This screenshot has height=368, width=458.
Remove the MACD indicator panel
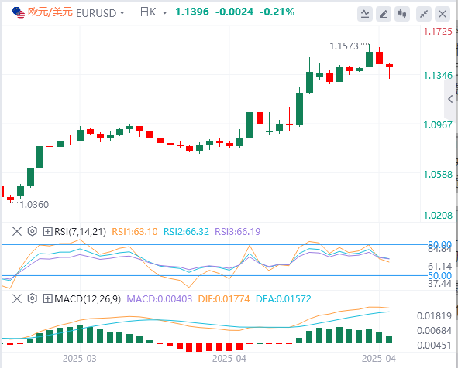17,298
